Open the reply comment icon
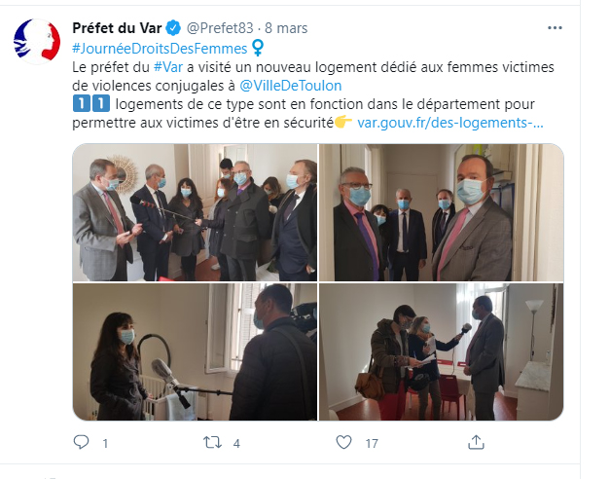The height and width of the screenshot is (479, 610). 81,442
